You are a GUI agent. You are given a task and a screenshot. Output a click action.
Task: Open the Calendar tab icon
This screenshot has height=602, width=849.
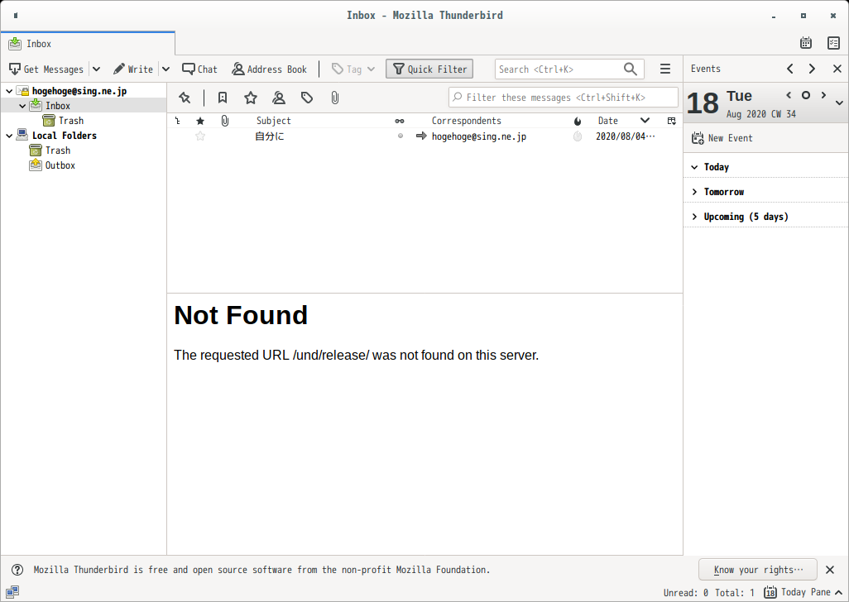pyautogui.click(x=806, y=43)
